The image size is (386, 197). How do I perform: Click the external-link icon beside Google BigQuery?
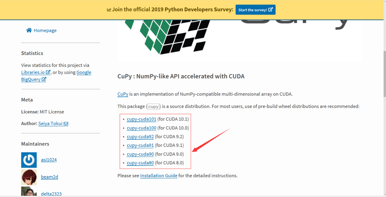click(x=45, y=79)
